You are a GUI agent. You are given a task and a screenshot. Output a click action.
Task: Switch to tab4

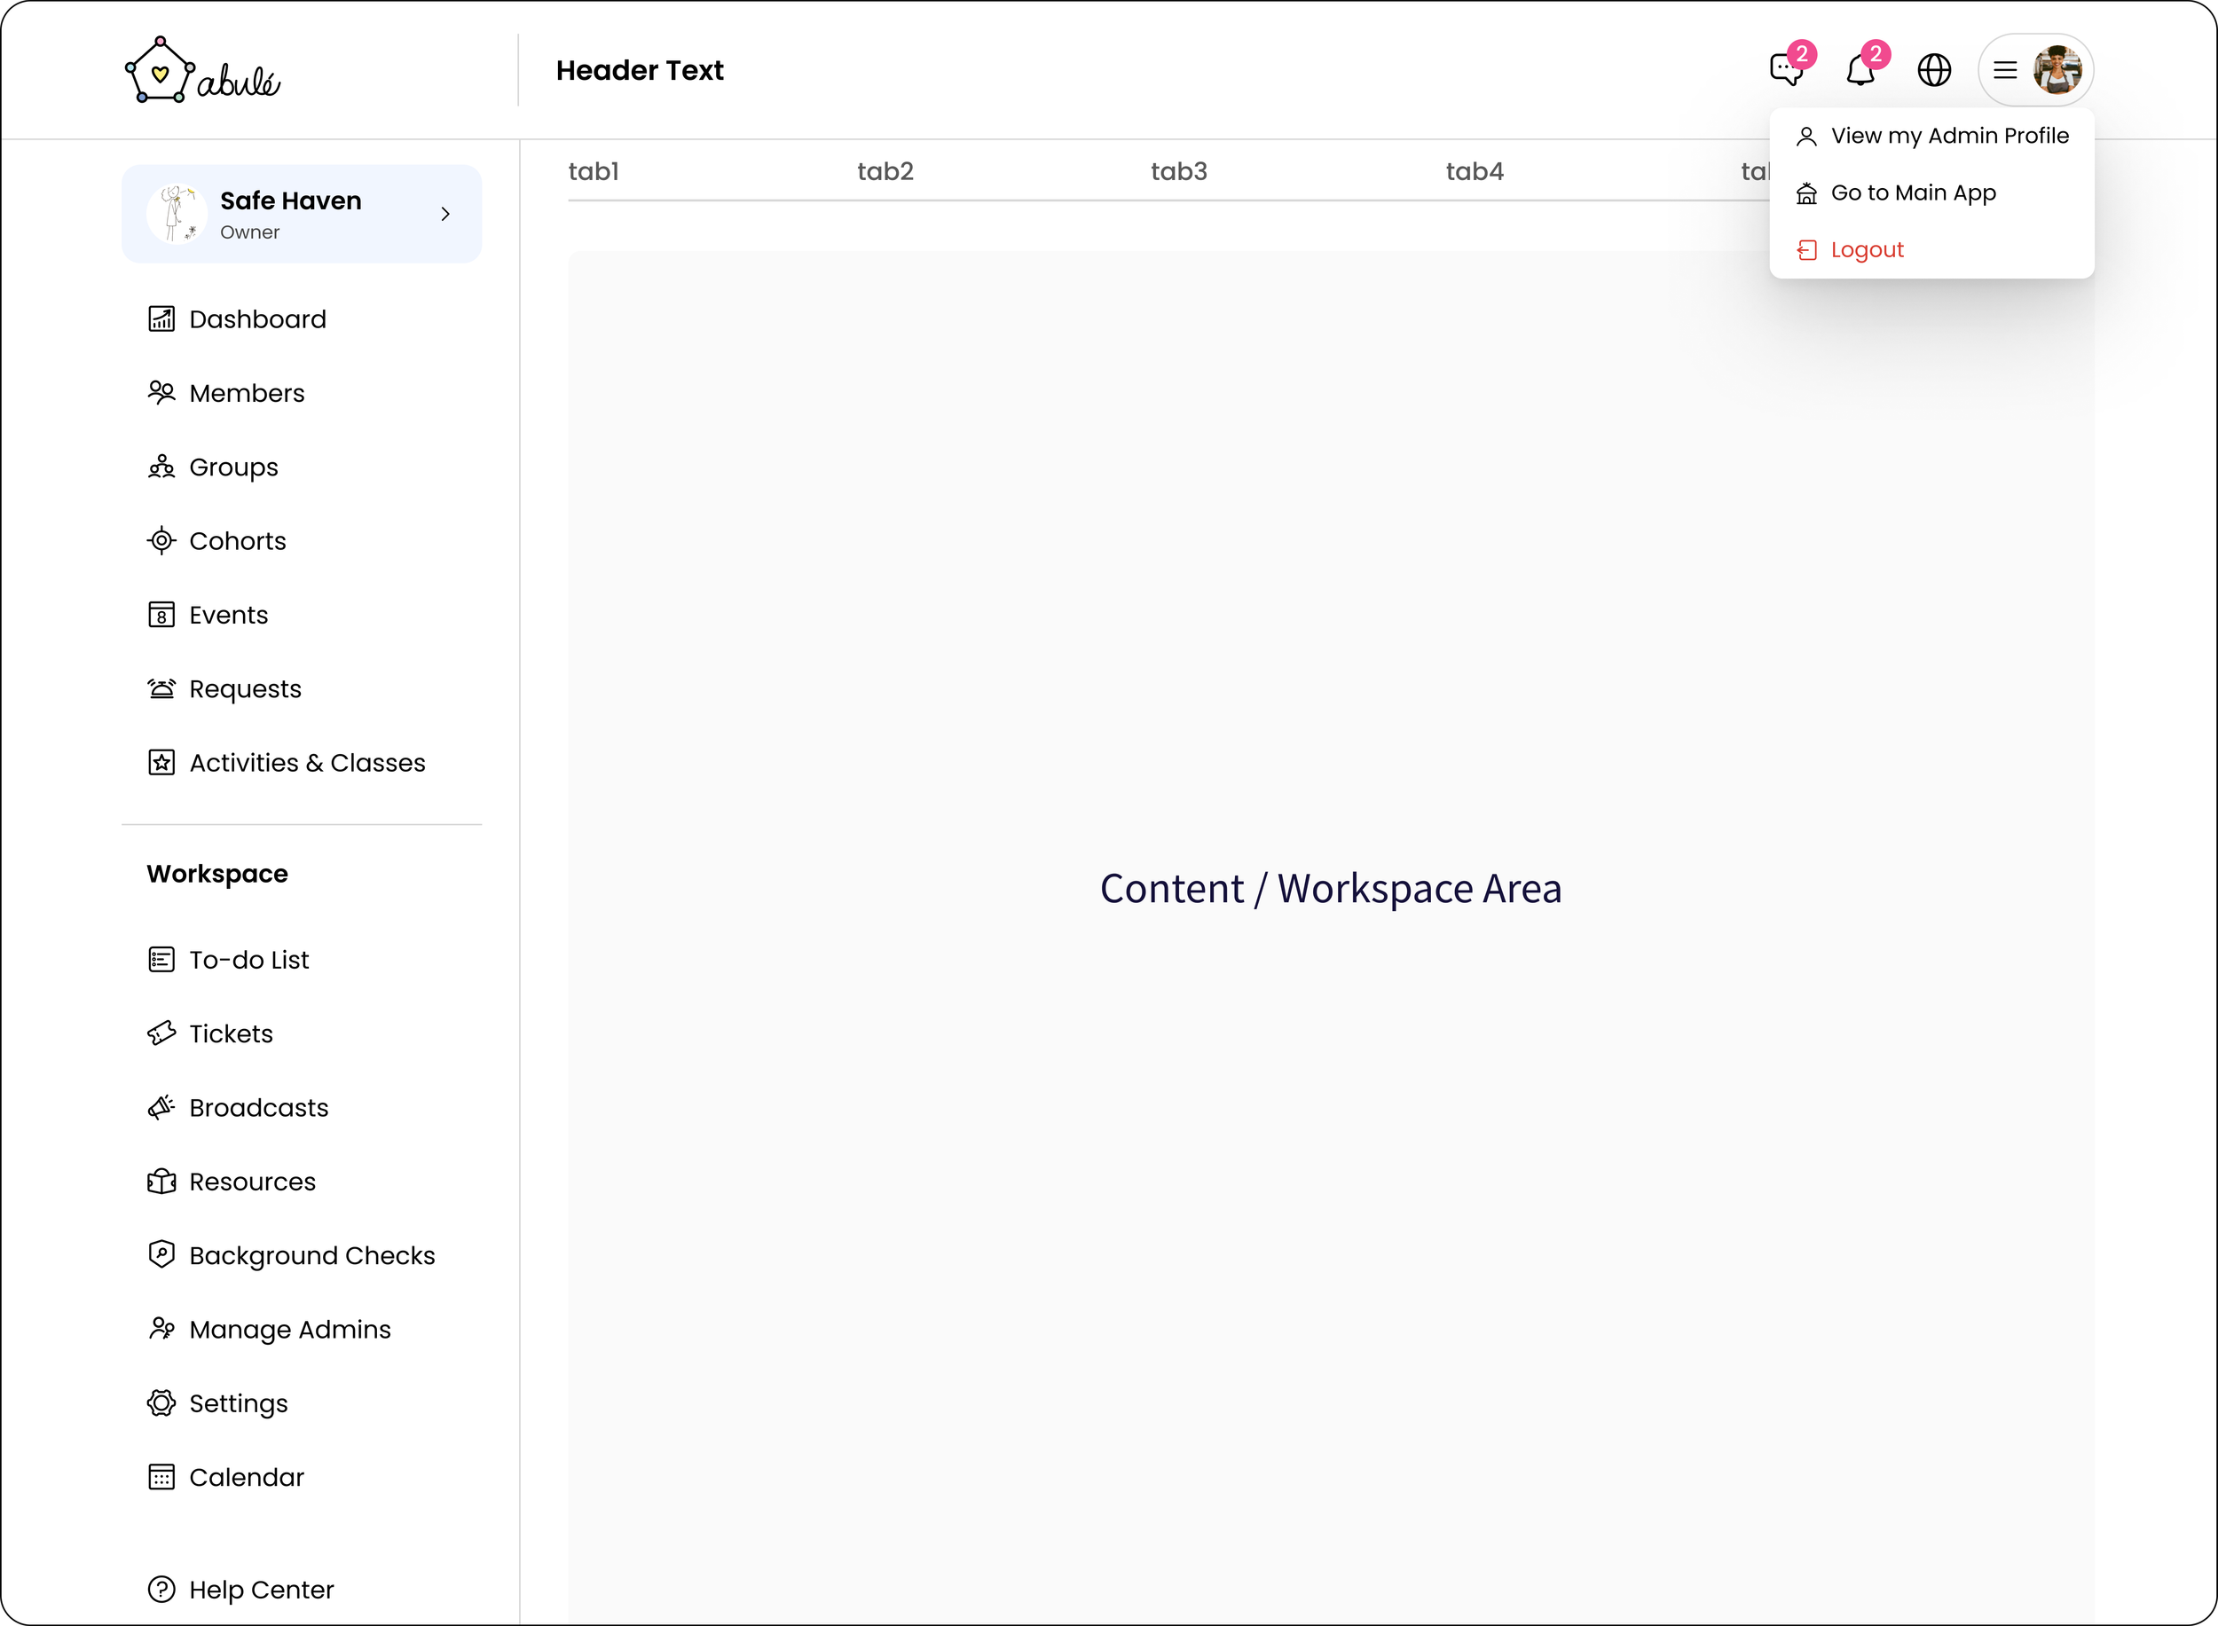point(1474,171)
